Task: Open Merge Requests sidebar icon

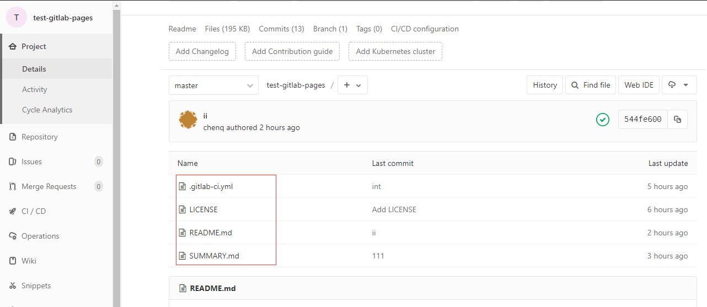Action: [x=13, y=186]
